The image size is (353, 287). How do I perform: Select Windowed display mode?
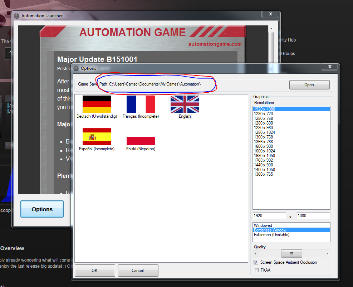point(263,225)
